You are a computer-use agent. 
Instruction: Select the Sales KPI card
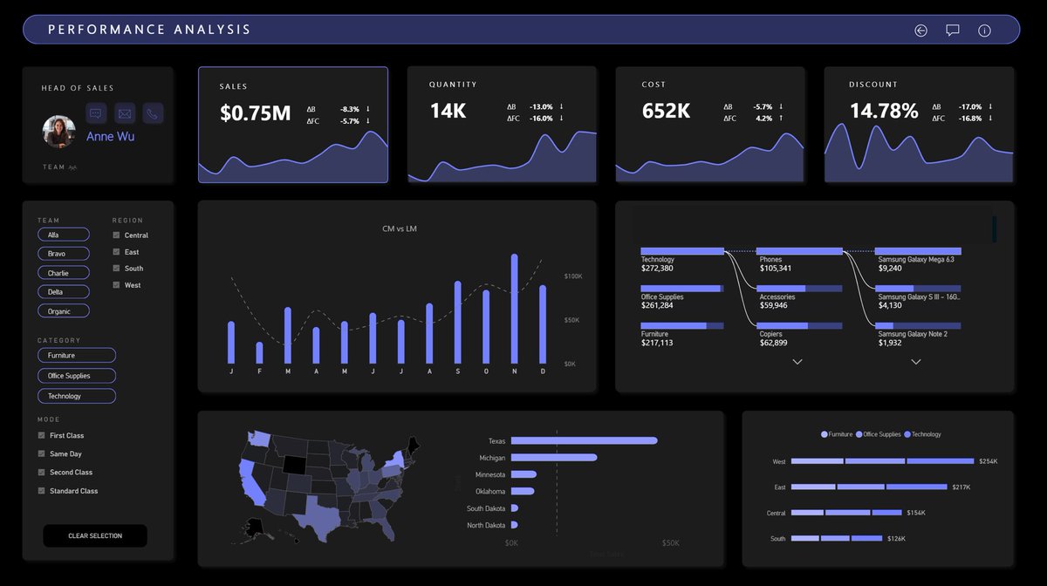point(293,125)
